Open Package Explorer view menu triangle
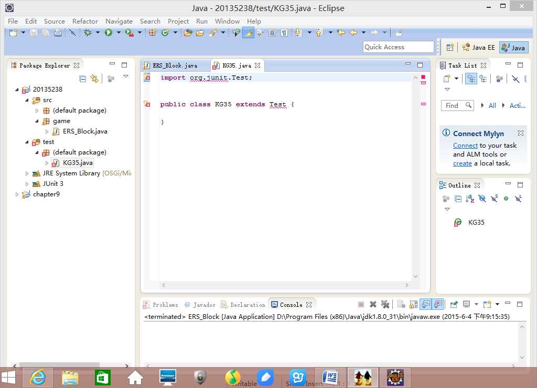537x388 pixels. [126, 76]
